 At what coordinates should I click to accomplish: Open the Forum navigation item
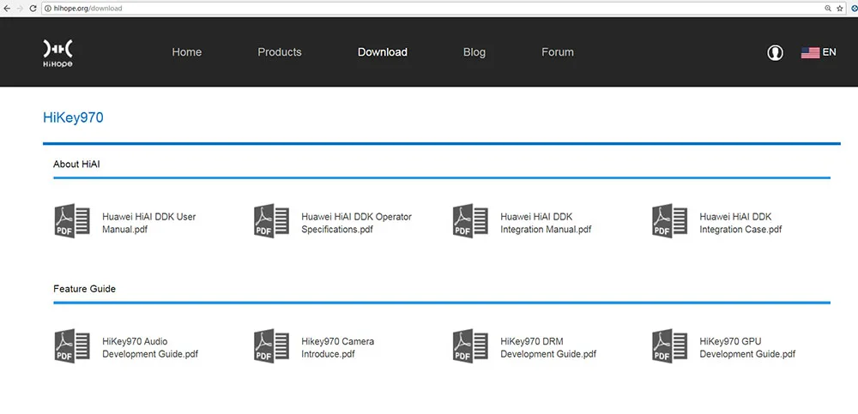click(x=558, y=52)
